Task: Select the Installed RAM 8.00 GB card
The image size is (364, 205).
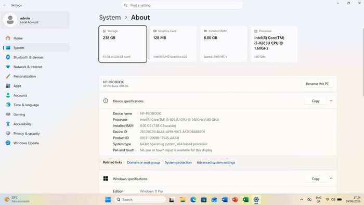Action: coord(224,44)
